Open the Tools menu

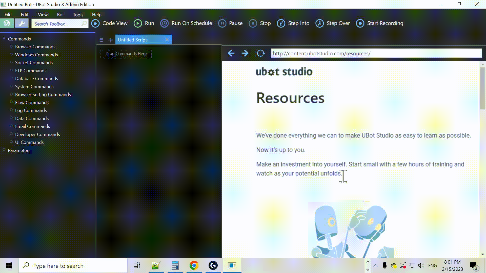(x=78, y=15)
